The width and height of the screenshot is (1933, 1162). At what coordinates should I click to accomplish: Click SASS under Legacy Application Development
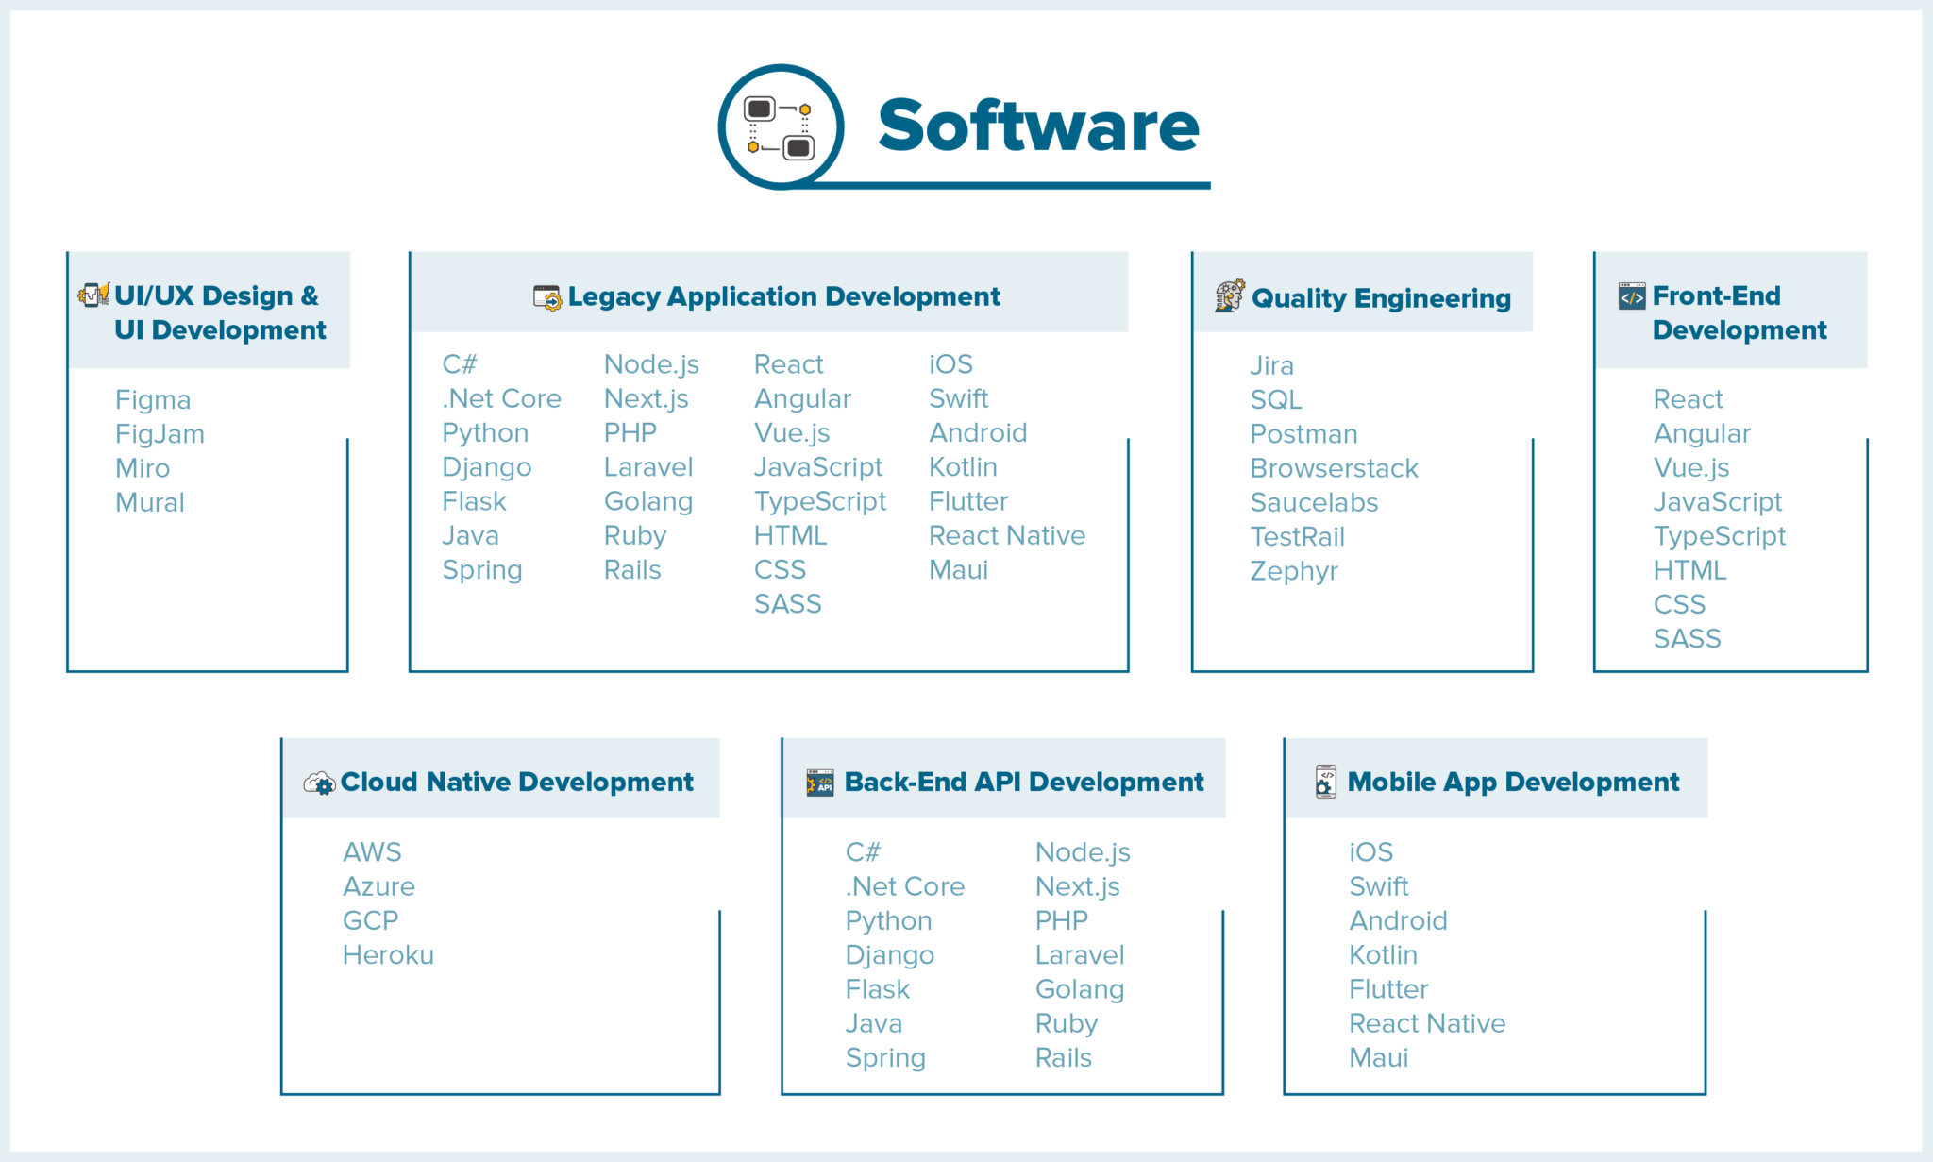click(787, 604)
